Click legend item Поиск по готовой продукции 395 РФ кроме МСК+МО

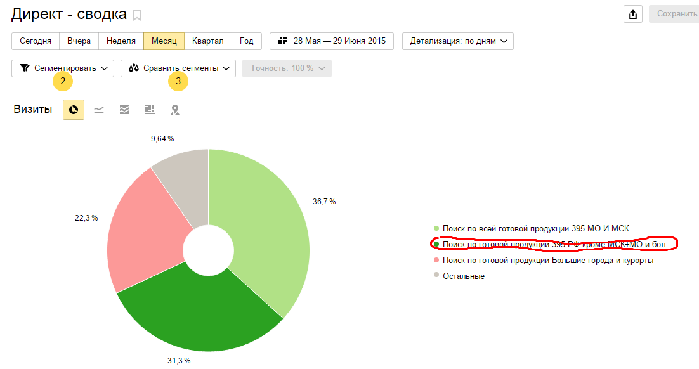(x=552, y=244)
